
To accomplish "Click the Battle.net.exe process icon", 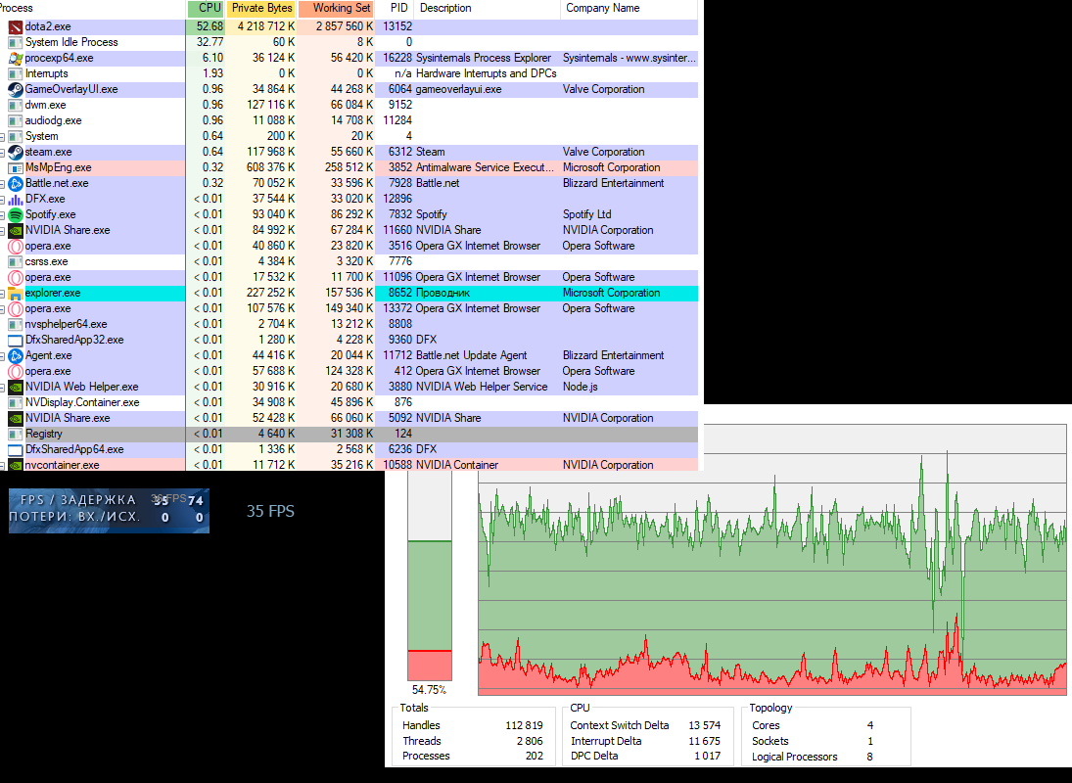I will [x=15, y=183].
